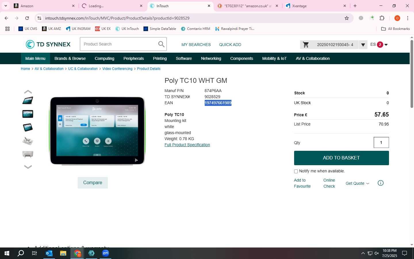
Task: Click Online Check link
Action: tap(329, 183)
